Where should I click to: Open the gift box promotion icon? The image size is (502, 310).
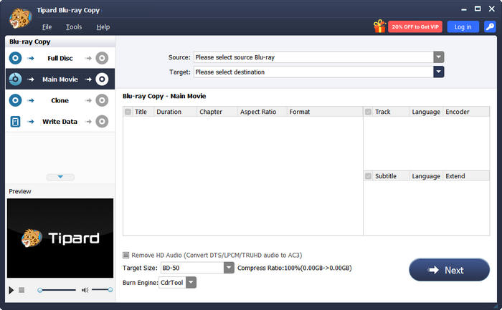(x=379, y=26)
